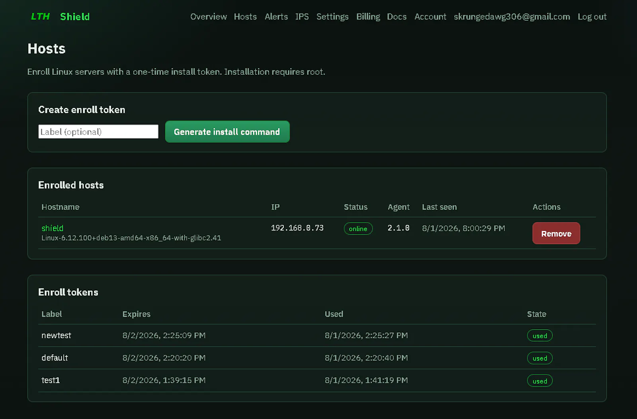Viewport: 637px width, 419px height.
Task: Click the online status badge
Action: [358, 229]
